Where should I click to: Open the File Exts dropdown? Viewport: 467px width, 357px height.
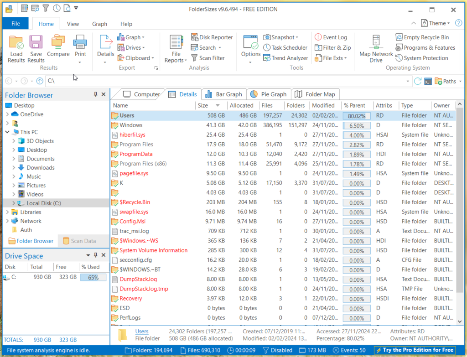pos(331,58)
